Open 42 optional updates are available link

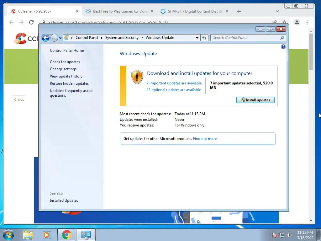(x=174, y=90)
